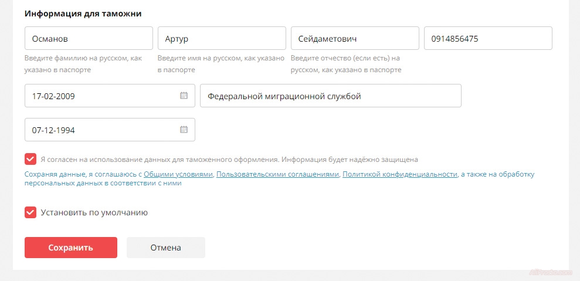Open the 'Пользовательскими соглашениями' link

[x=277, y=174]
